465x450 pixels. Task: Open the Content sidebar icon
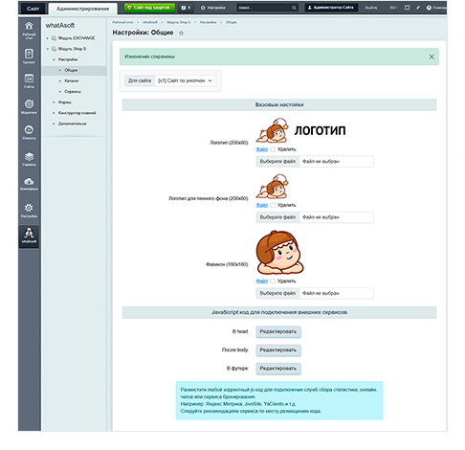(29, 56)
